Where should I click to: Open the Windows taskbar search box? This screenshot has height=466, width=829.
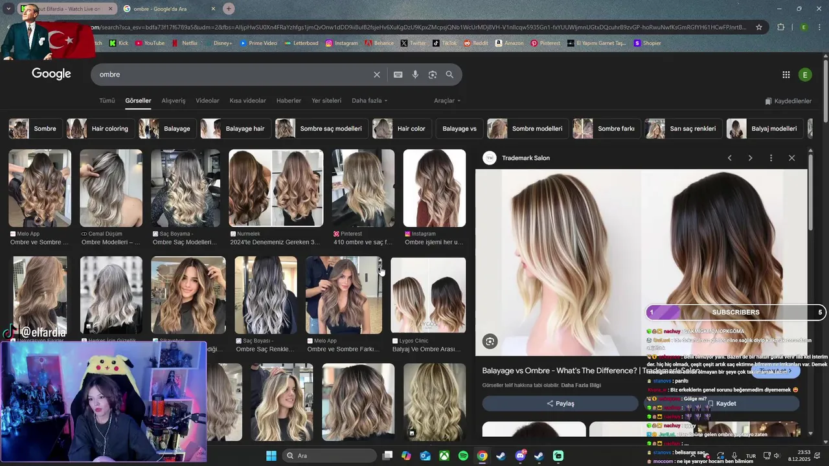328,456
